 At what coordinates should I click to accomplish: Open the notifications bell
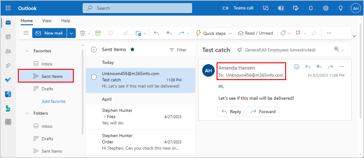[311, 8]
